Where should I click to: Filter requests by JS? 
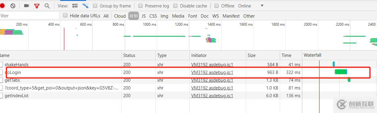click(x=143, y=16)
